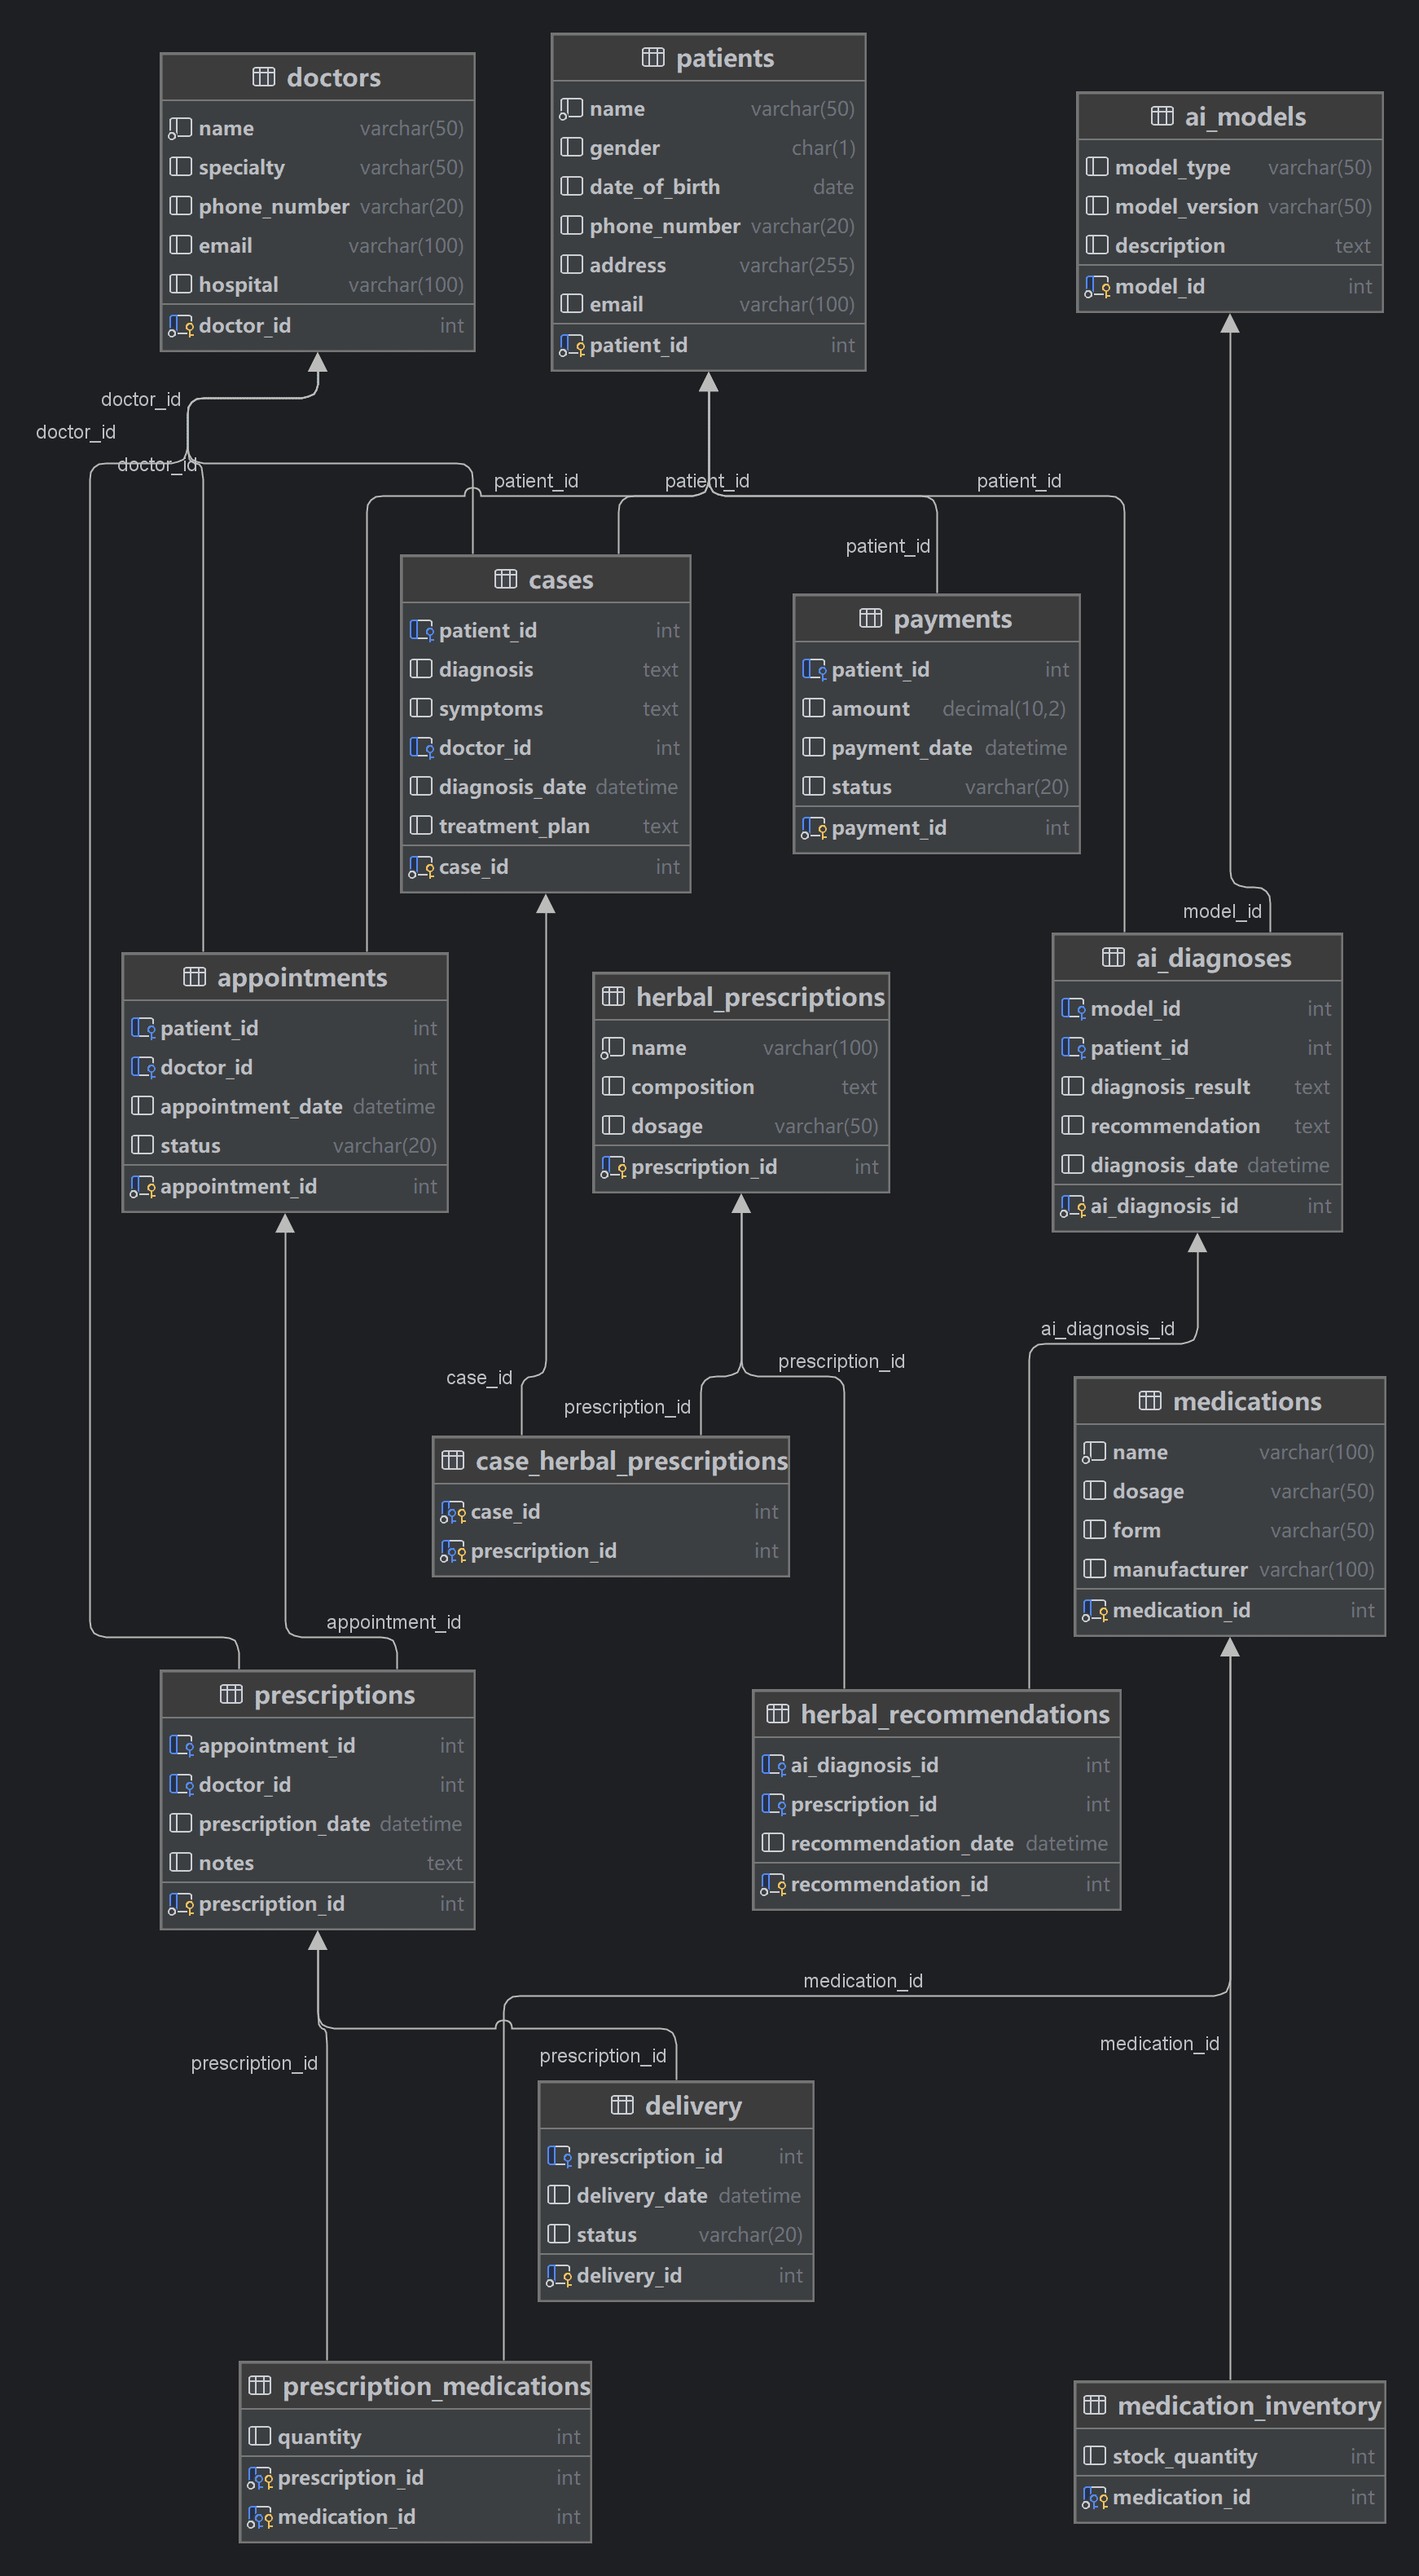The width and height of the screenshot is (1419, 2576).
Task: Click the table icon next to patients header
Action: click(x=652, y=58)
